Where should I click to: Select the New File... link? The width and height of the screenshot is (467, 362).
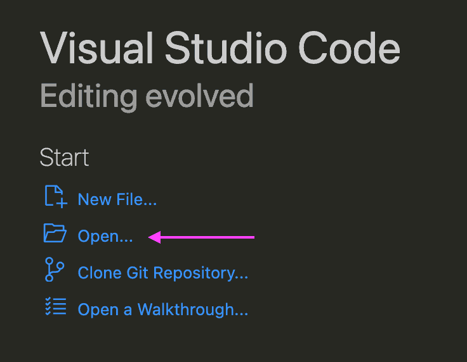117,199
